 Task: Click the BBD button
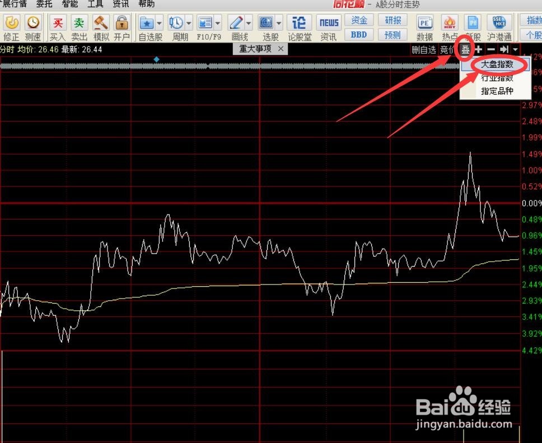coord(359,35)
